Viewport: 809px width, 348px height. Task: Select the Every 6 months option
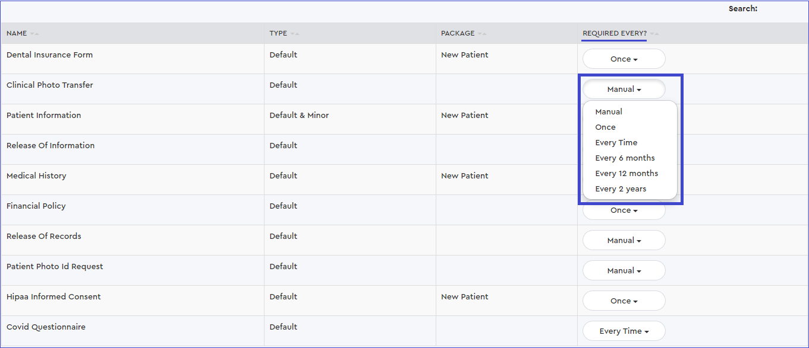[625, 158]
